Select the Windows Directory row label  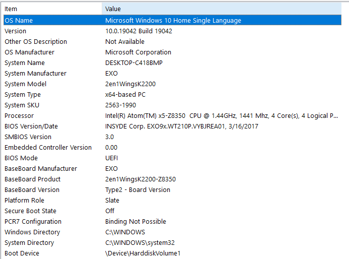click(x=33, y=232)
